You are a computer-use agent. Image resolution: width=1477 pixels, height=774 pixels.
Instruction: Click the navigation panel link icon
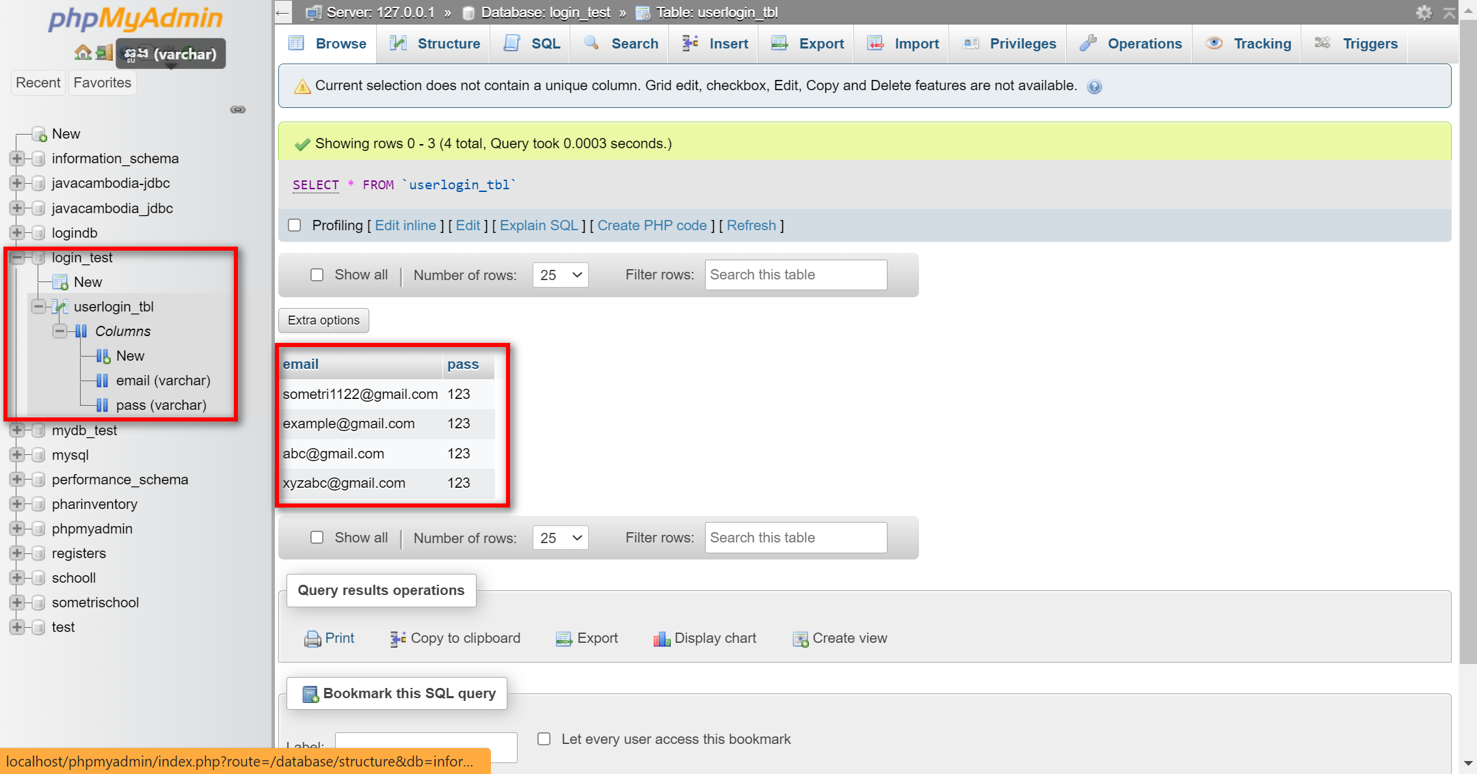[237, 109]
